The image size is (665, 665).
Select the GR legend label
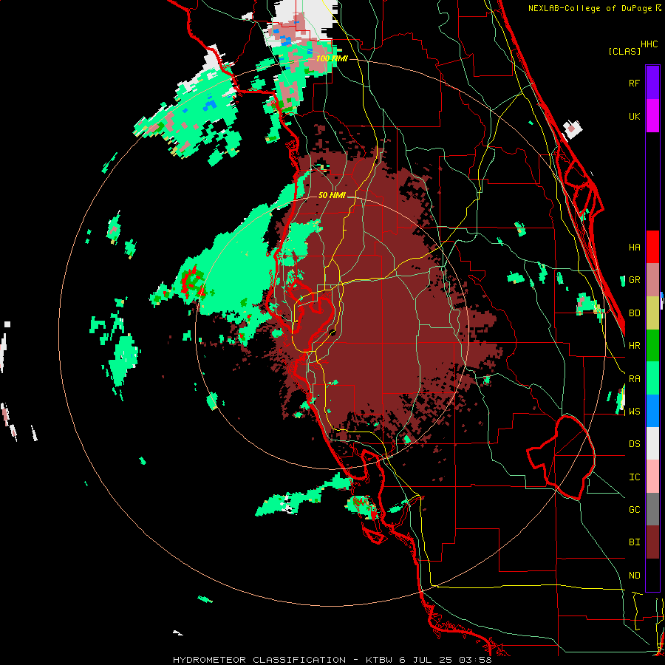click(634, 280)
